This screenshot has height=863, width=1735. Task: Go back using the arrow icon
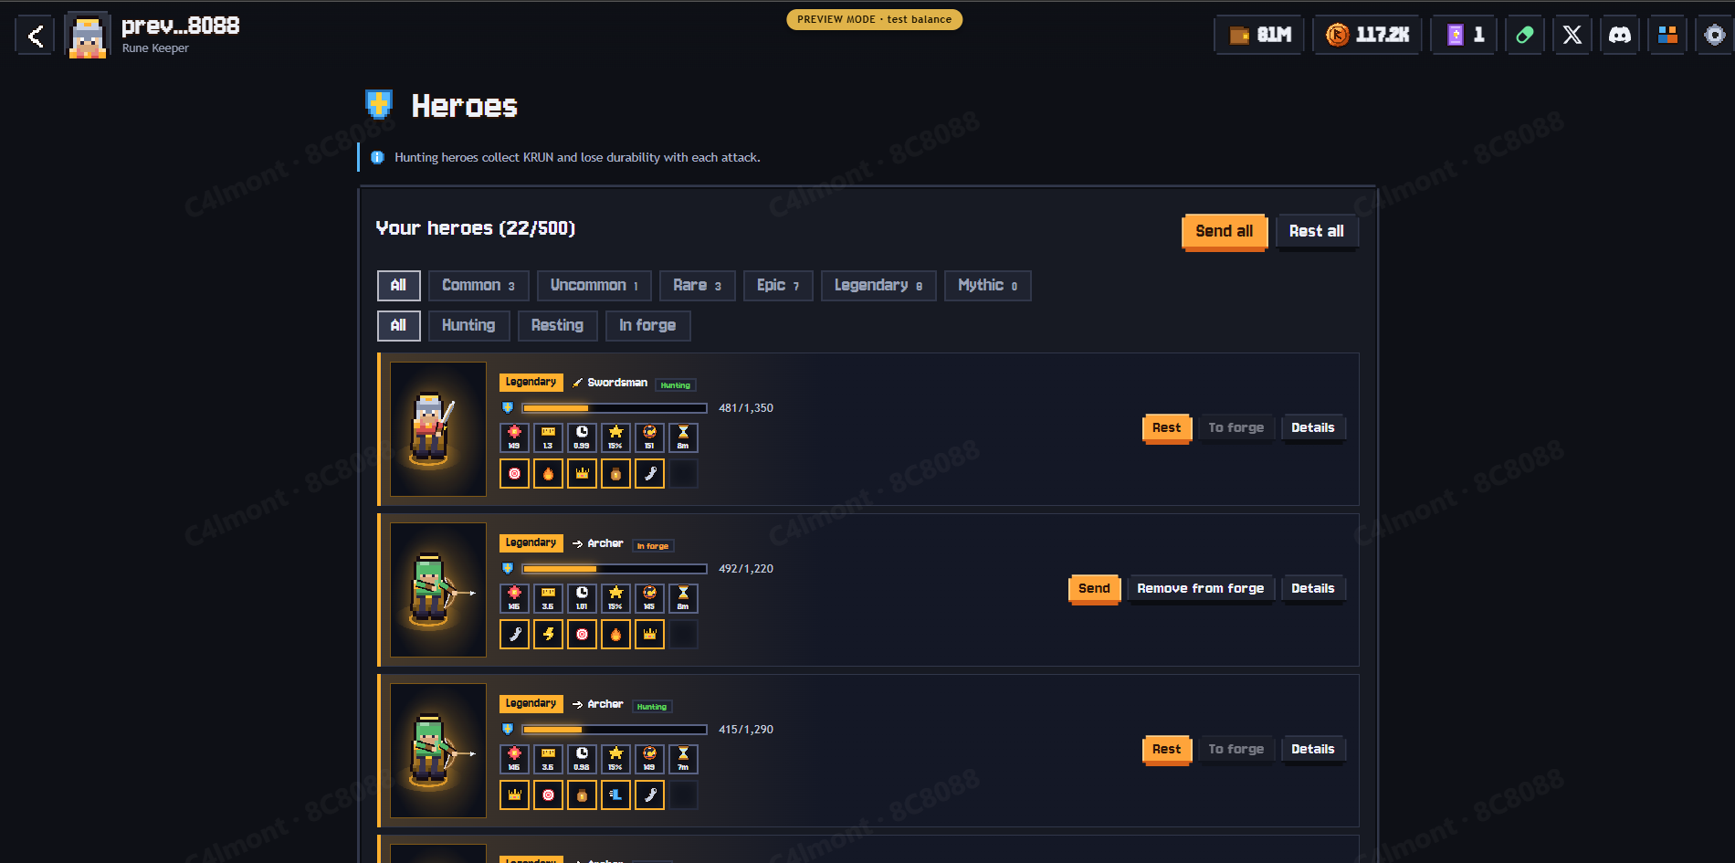(x=35, y=36)
